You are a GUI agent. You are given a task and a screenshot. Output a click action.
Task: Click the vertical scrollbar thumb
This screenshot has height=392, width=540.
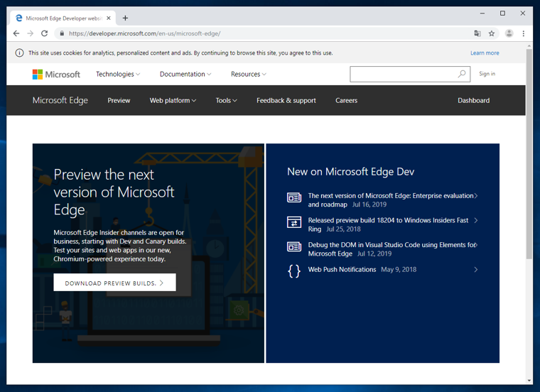[529, 154]
